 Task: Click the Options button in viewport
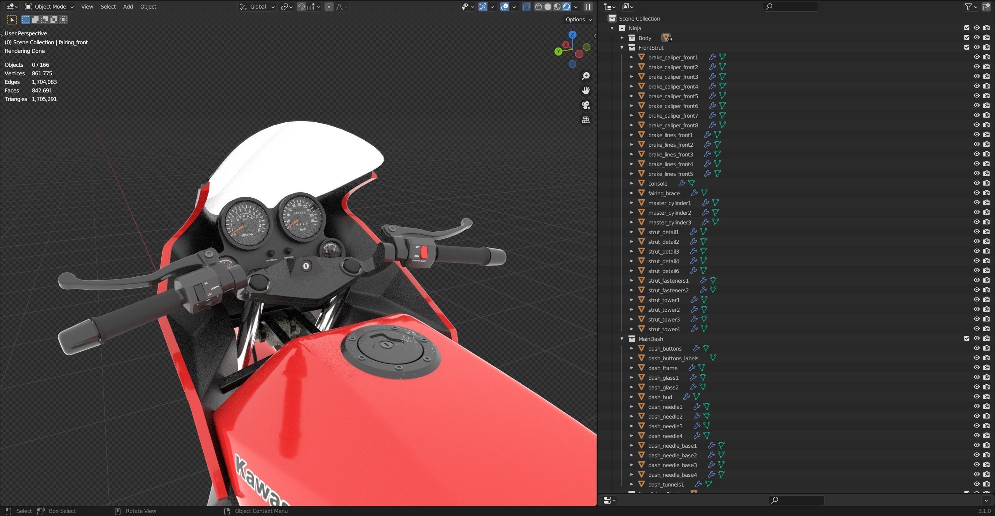[578, 19]
